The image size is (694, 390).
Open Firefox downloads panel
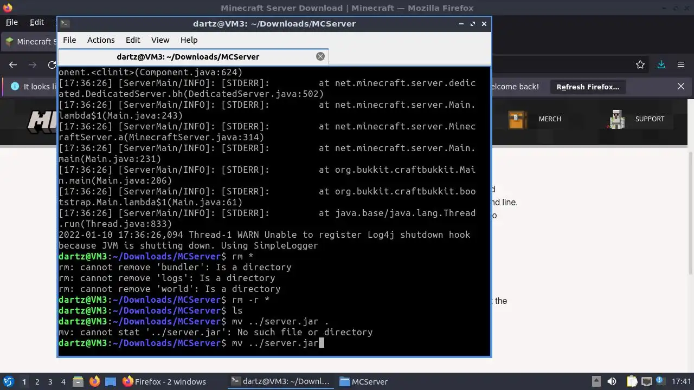[661, 64]
